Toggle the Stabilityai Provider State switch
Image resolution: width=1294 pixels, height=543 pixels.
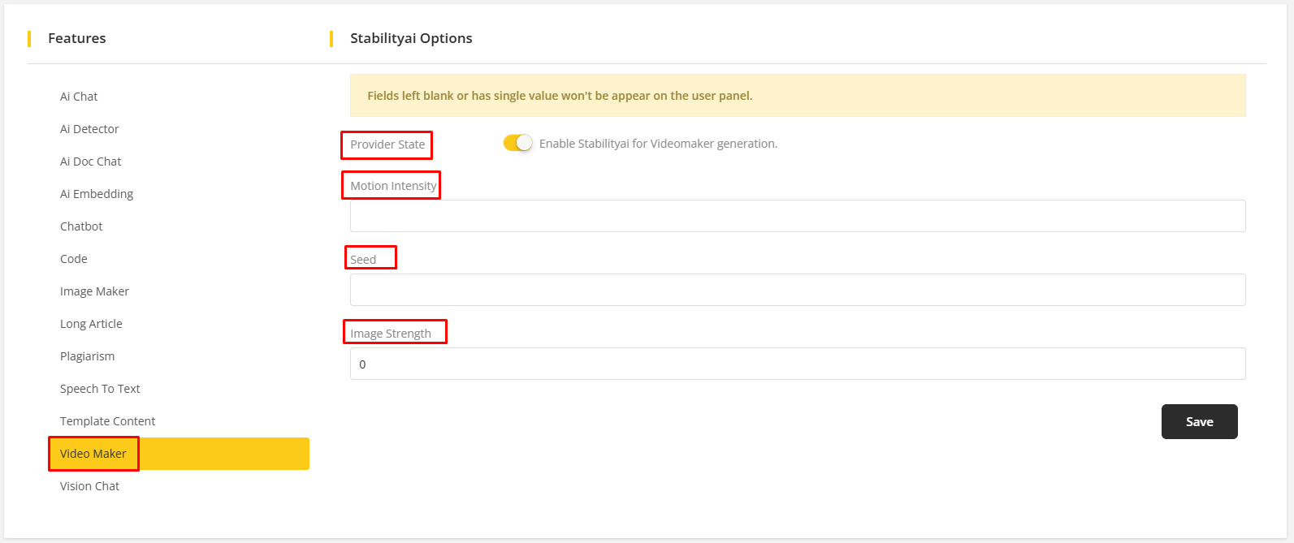point(517,143)
